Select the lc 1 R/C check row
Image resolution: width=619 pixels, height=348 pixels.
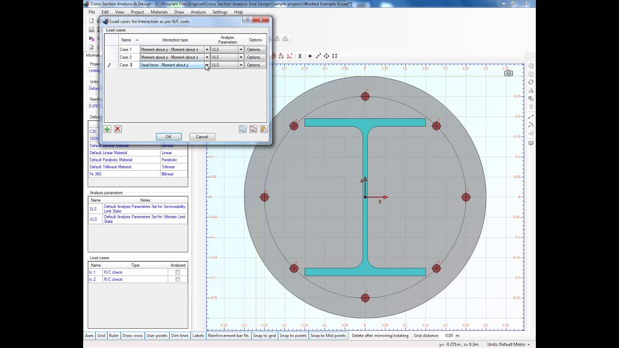click(137, 272)
